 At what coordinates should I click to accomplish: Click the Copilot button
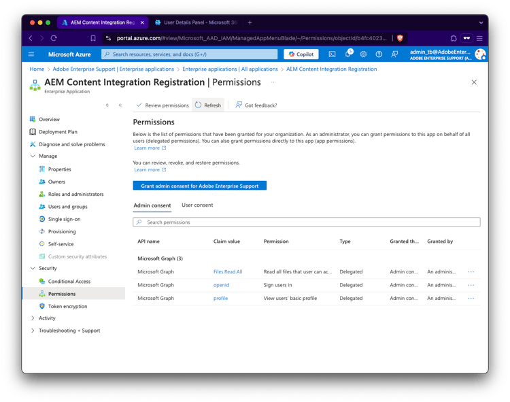click(x=301, y=54)
